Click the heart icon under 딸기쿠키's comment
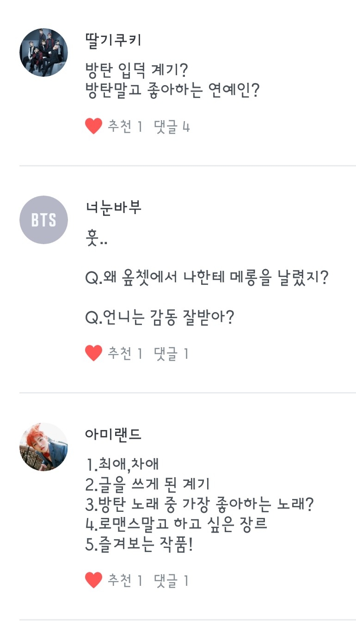 (93, 126)
